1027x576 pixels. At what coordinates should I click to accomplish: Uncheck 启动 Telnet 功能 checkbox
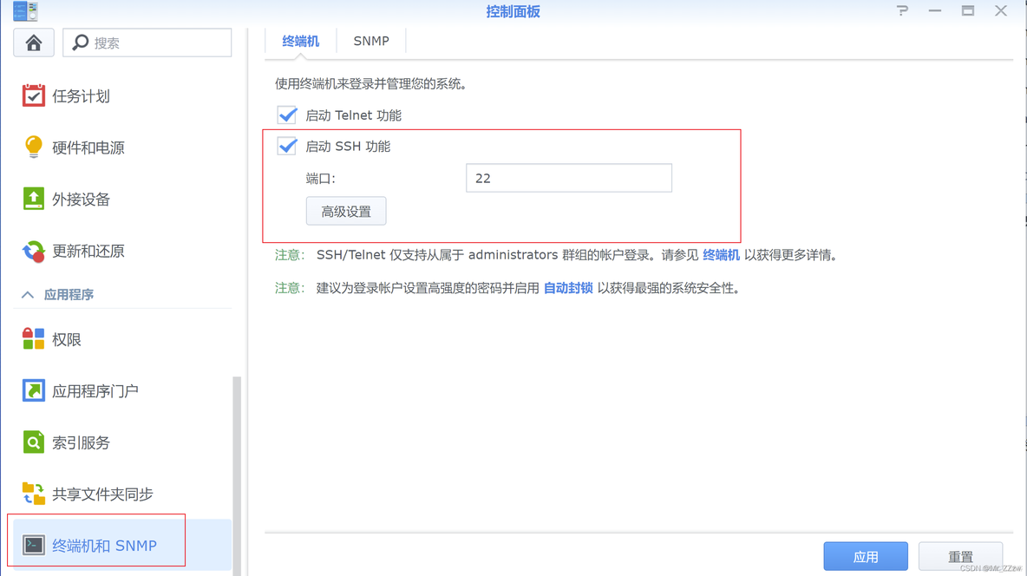tap(287, 115)
